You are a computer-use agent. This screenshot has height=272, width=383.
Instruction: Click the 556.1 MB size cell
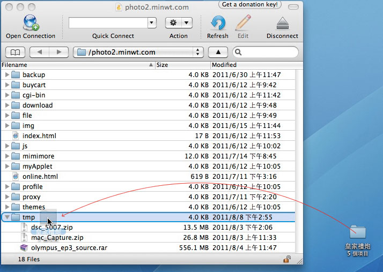194,248
